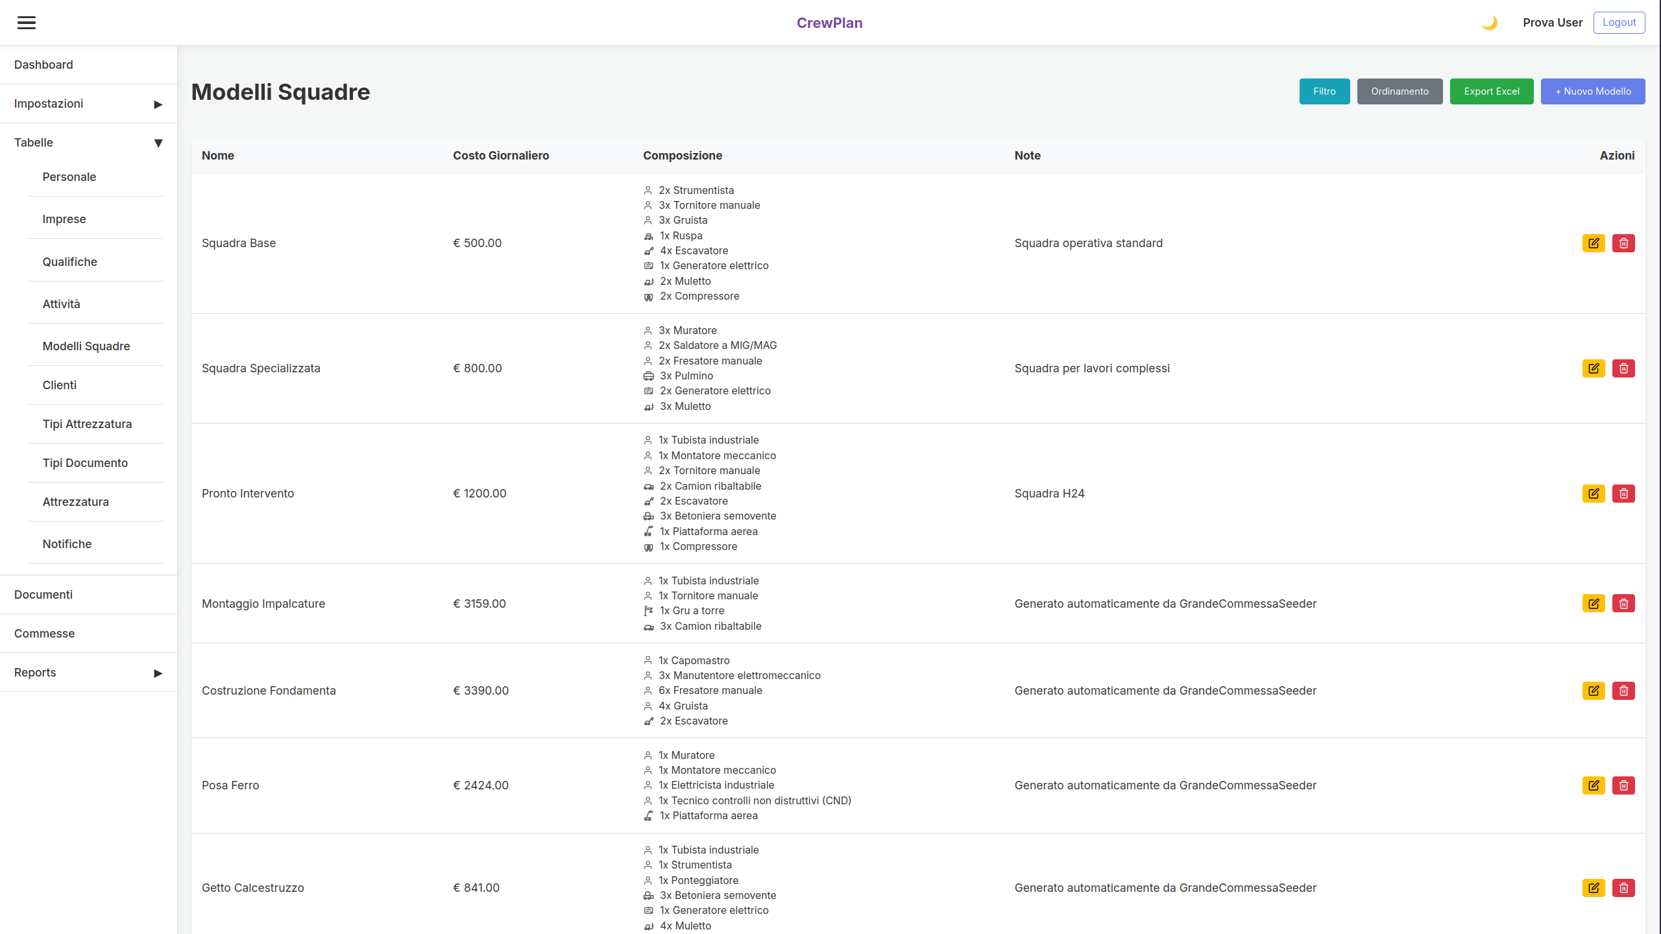The image size is (1661, 934).
Task: Delete the Squadra Base row
Action: (1623, 243)
